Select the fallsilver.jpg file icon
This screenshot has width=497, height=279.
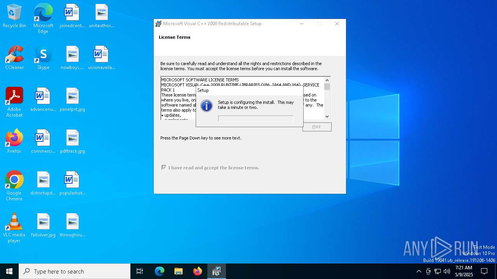coord(43,225)
